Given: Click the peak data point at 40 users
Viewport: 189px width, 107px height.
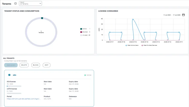Looking at the screenshot, I should pos(133,19).
